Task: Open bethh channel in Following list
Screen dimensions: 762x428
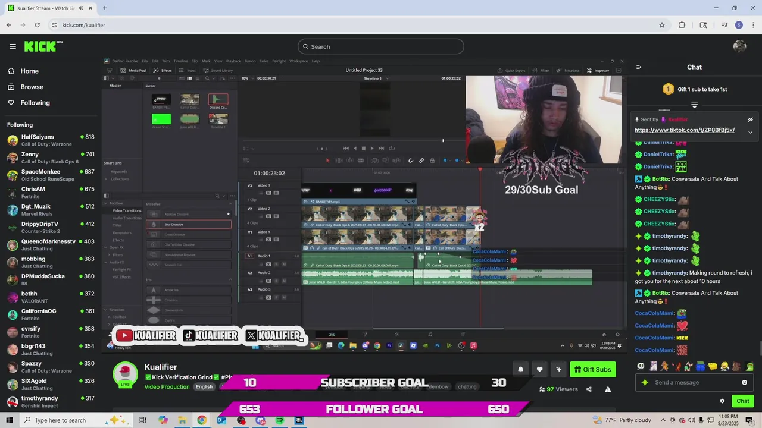Action: (x=51, y=297)
